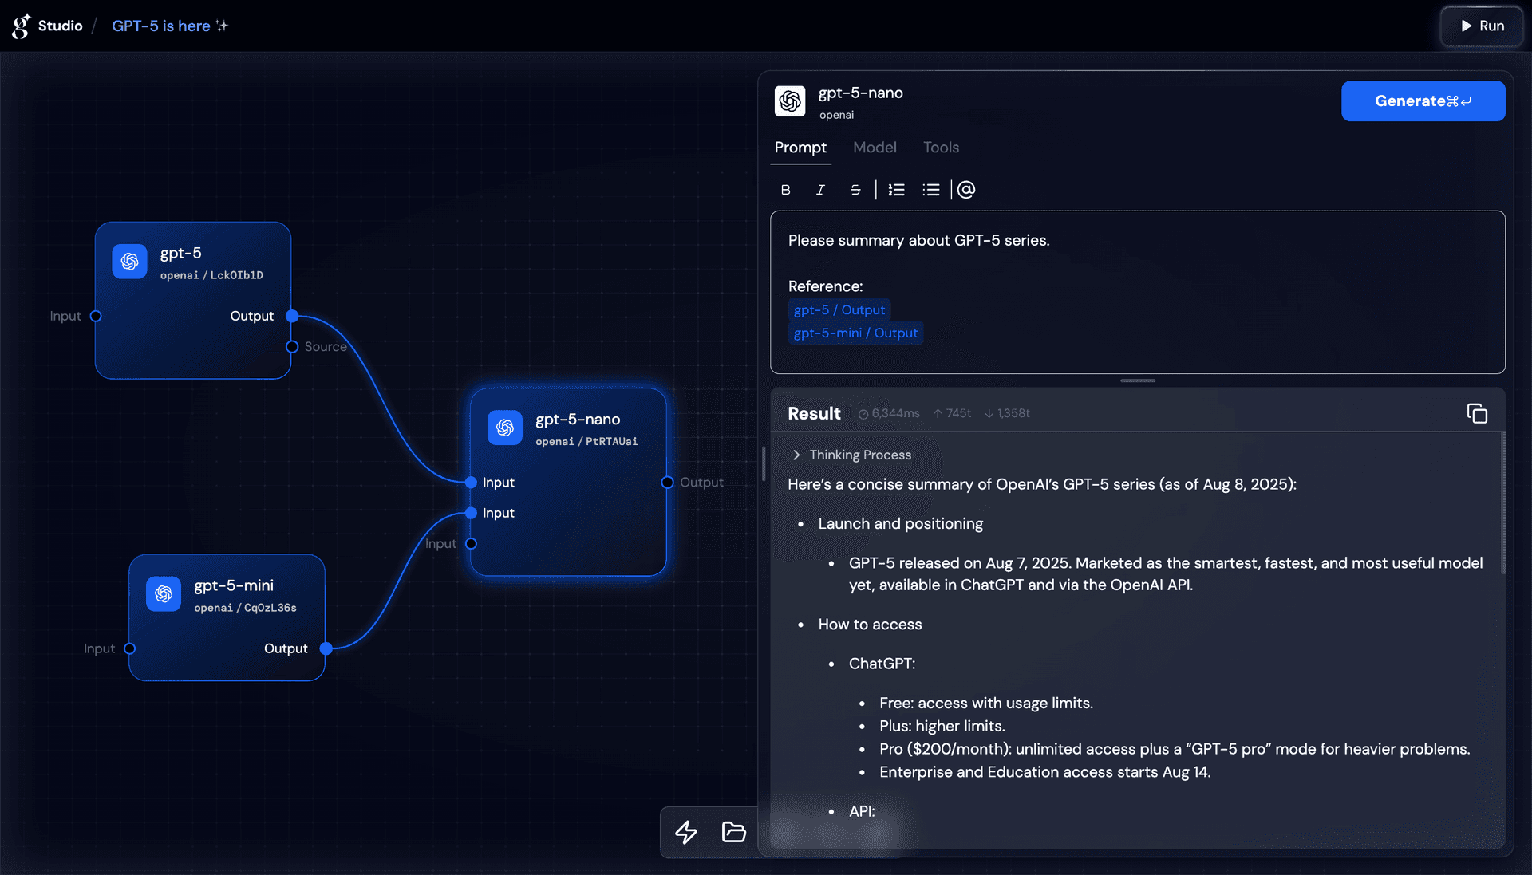Copy the Result output
Image resolution: width=1532 pixels, height=875 pixels.
pos(1477,413)
